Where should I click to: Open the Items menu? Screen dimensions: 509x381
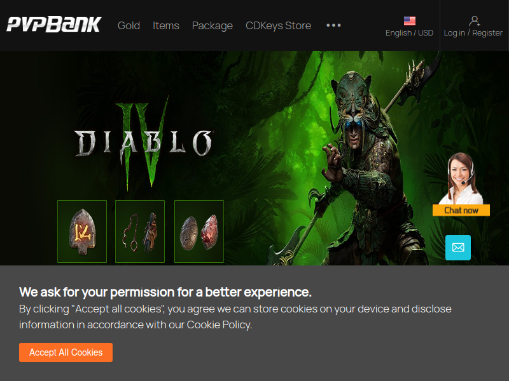[x=166, y=25]
